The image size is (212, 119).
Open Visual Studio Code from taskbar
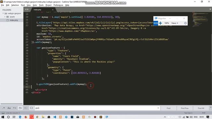click(55, 117)
